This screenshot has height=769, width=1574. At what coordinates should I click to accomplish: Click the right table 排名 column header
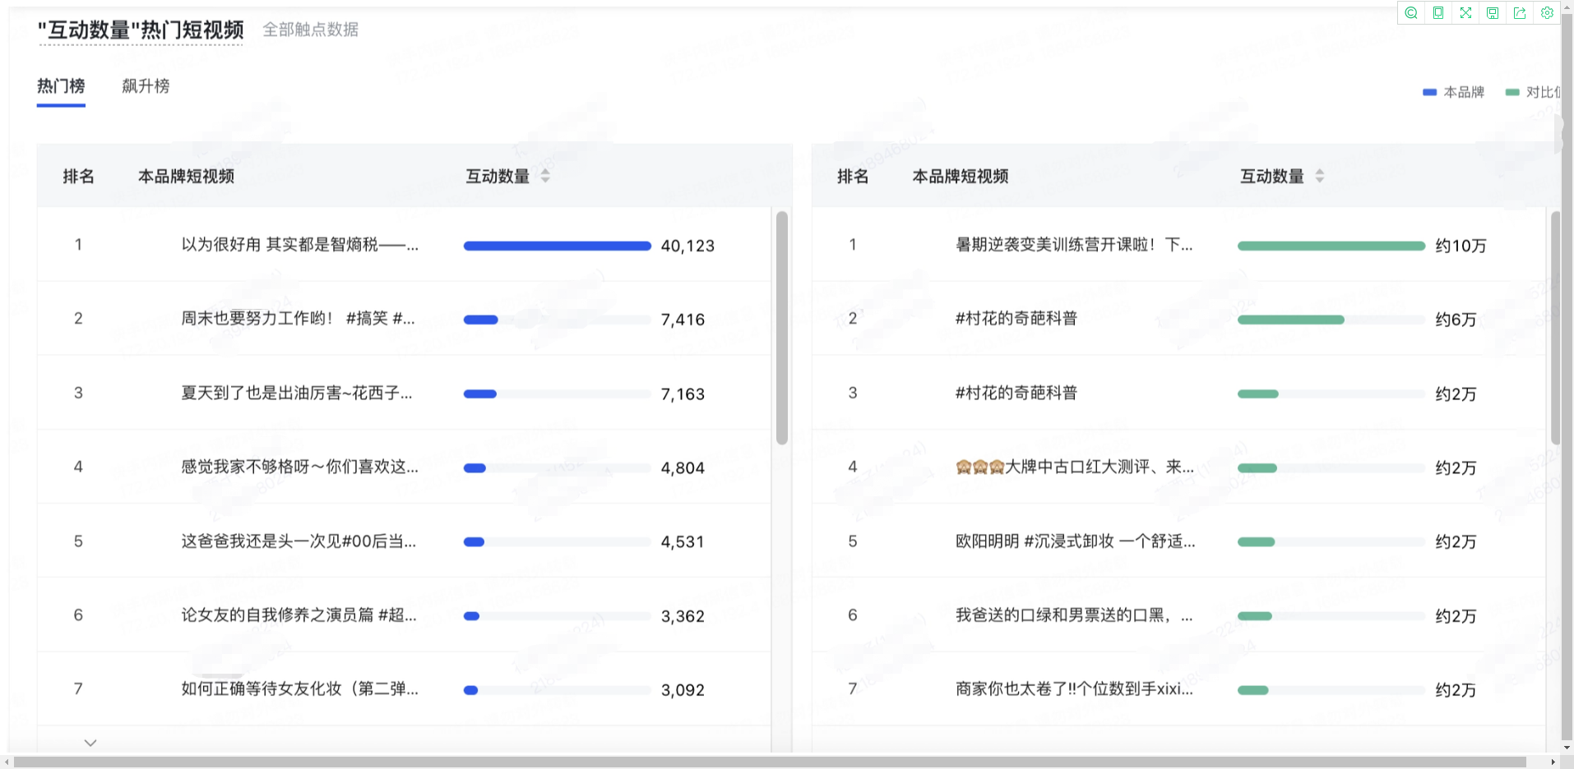click(x=853, y=176)
